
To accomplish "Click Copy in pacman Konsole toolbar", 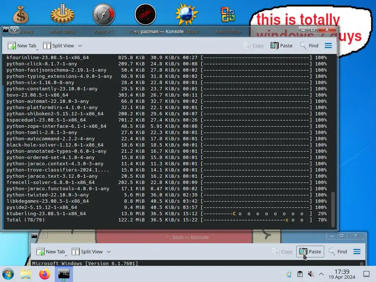I will (254, 46).
